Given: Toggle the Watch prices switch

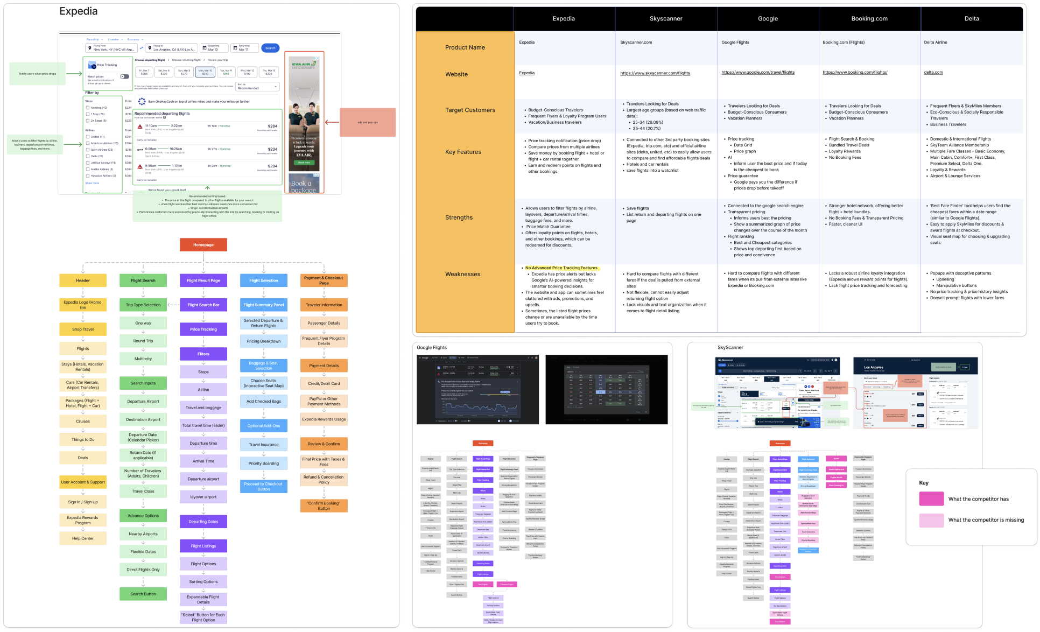Looking at the screenshot, I should 124,76.
